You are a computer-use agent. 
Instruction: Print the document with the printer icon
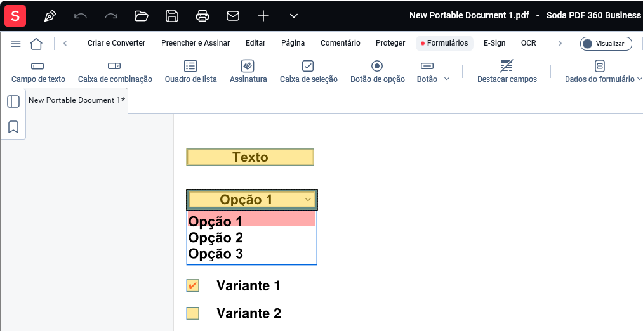202,16
